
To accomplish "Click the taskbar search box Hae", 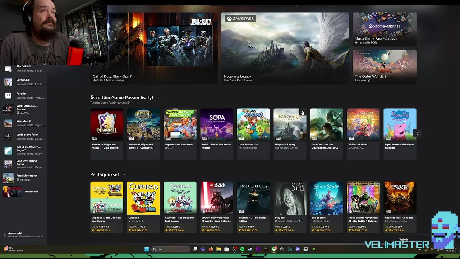I will (x=171, y=249).
